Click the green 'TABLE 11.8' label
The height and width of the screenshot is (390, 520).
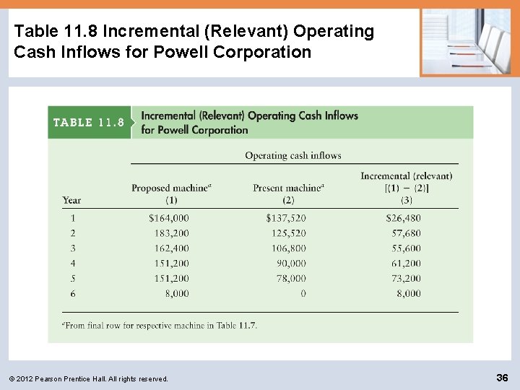point(89,122)
